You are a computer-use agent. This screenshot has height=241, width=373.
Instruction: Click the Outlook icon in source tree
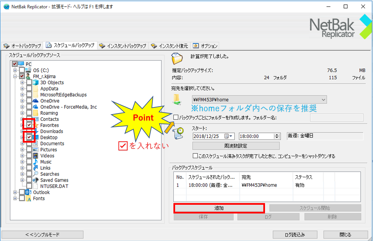point(29,192)
